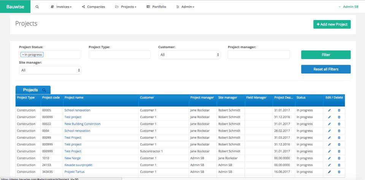Click project code 343435 cell
Screen dimensions: 365x180
[x=52, y=172]
